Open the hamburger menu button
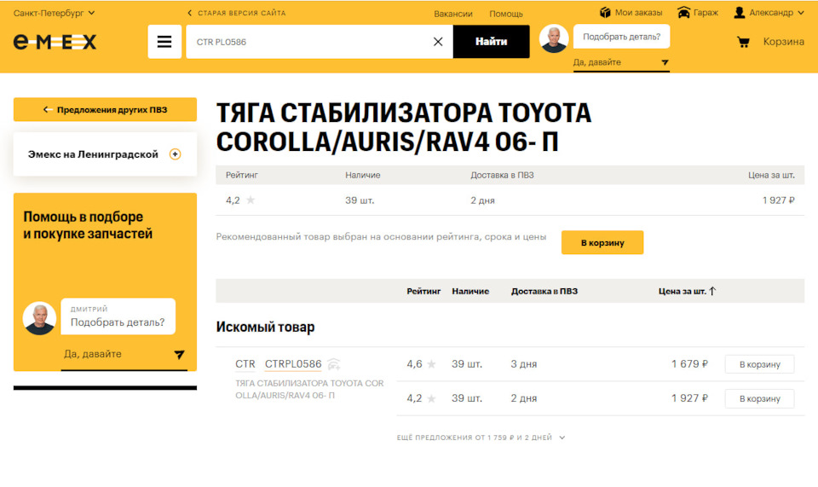Image resolution: width=818 pixels, height=487 pixels. (x=164, y=42)
